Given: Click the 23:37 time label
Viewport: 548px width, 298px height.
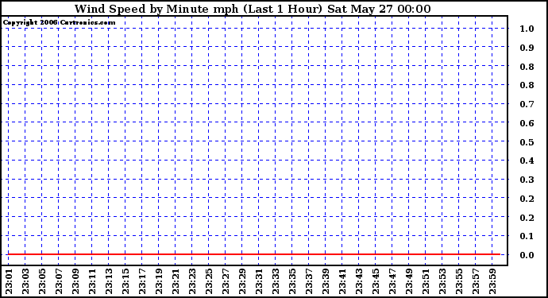Looking at the screenshot, I should point(309,281).
